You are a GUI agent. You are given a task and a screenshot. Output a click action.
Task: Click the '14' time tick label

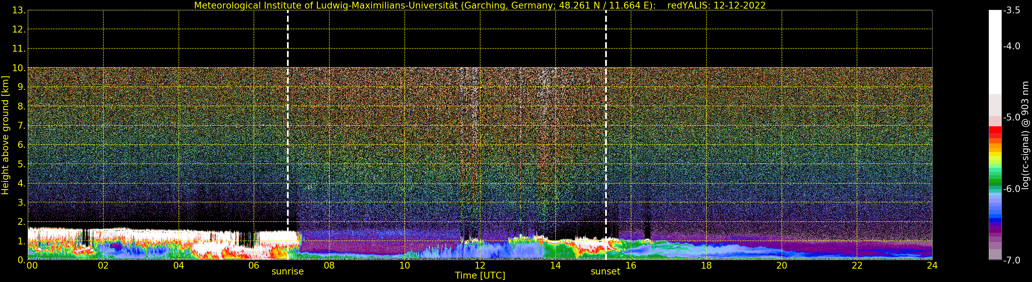coord(555,265)
